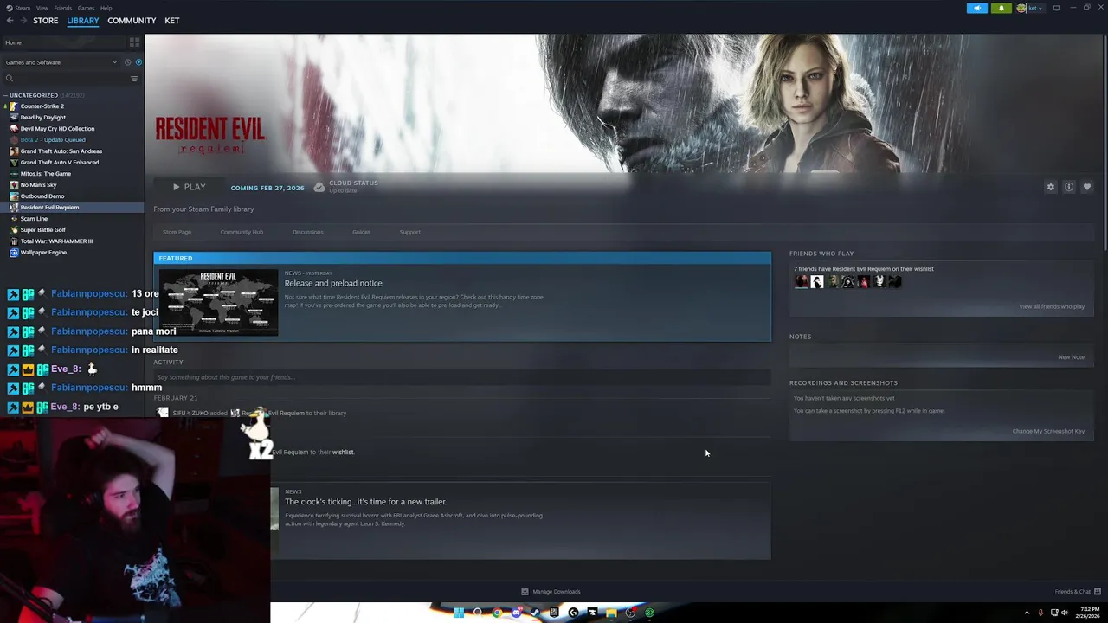The width and height of the screenshot is (1108, 623).
Task: Select Scam Line in library
Action: tap(34, 218)
